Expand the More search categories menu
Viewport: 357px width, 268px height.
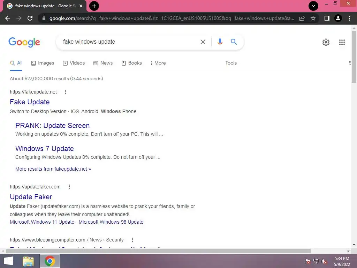click(158, 63)
